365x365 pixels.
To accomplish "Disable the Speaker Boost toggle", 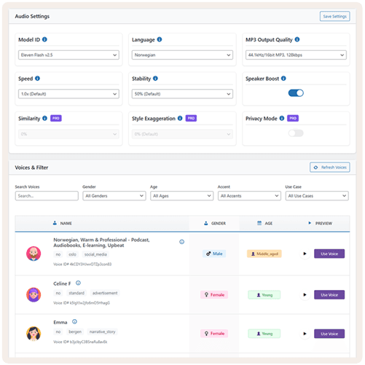I will coord(296,93).
